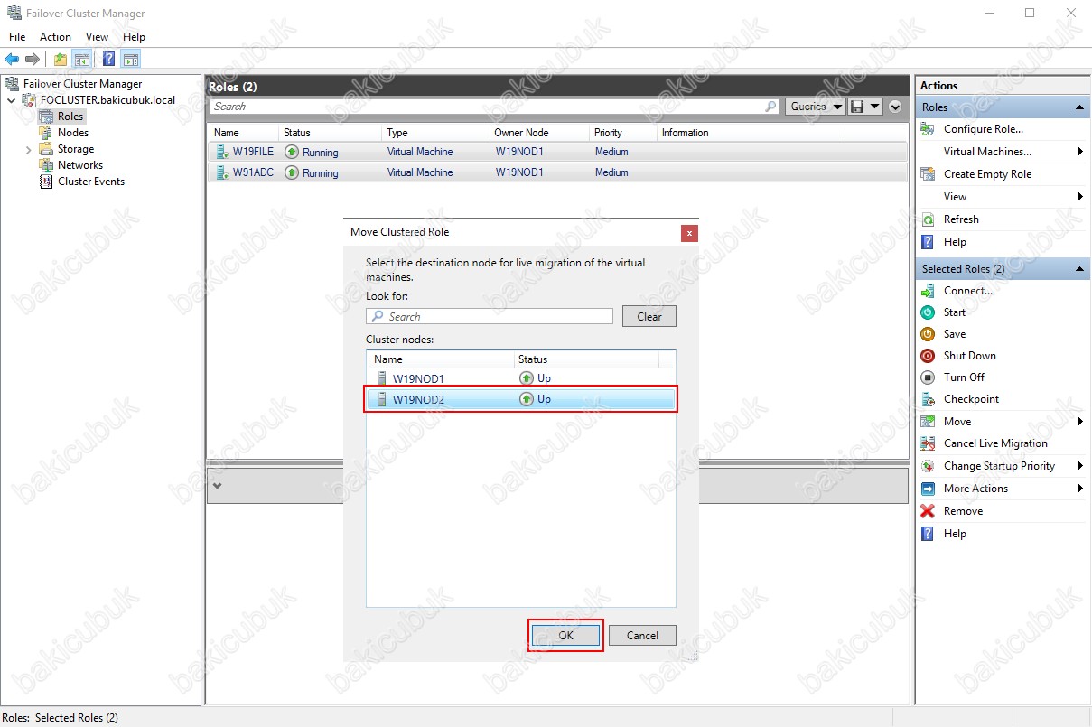
Task: Click the Clear button next to search
Action: point(649,316)
